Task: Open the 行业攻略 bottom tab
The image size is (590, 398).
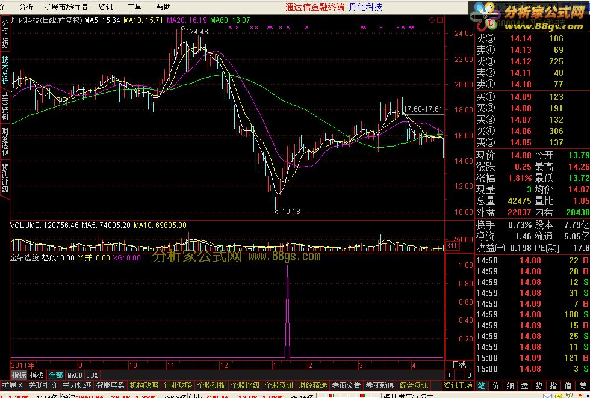Action: (x=178, y=385)
